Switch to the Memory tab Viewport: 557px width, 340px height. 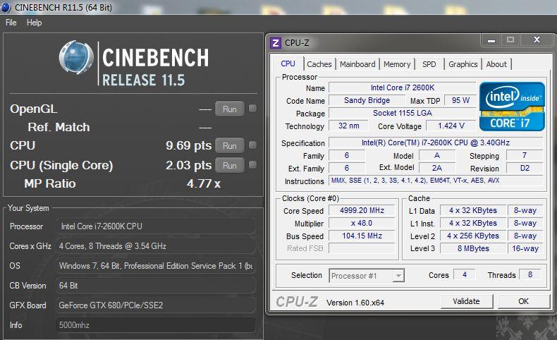pyautogui.click(x=397, y=64)
